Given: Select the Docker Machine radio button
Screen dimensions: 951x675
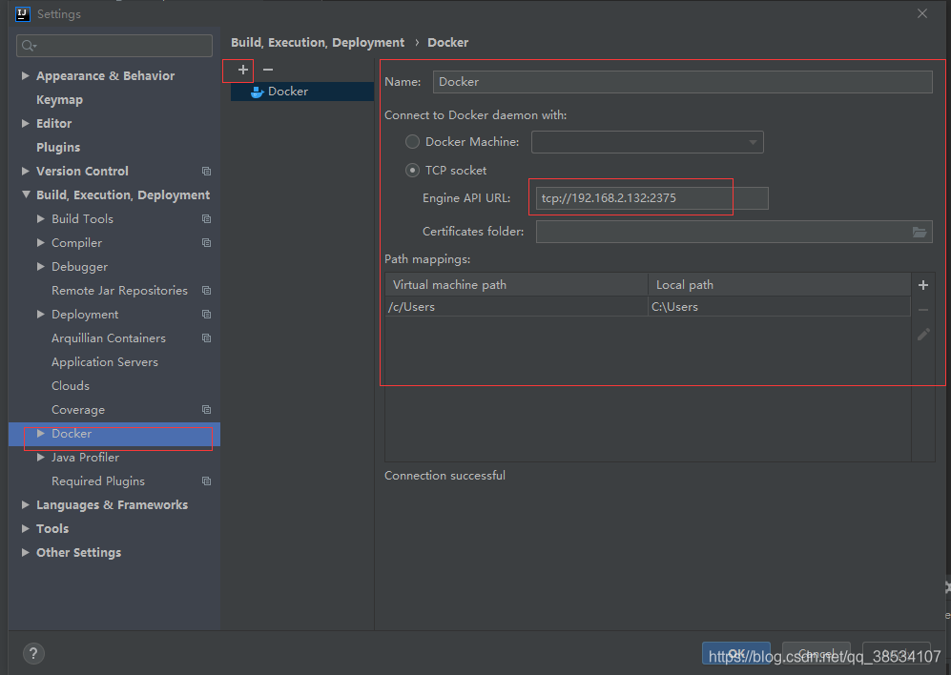Looking at the screenshot, I should (x=412, y=141).
